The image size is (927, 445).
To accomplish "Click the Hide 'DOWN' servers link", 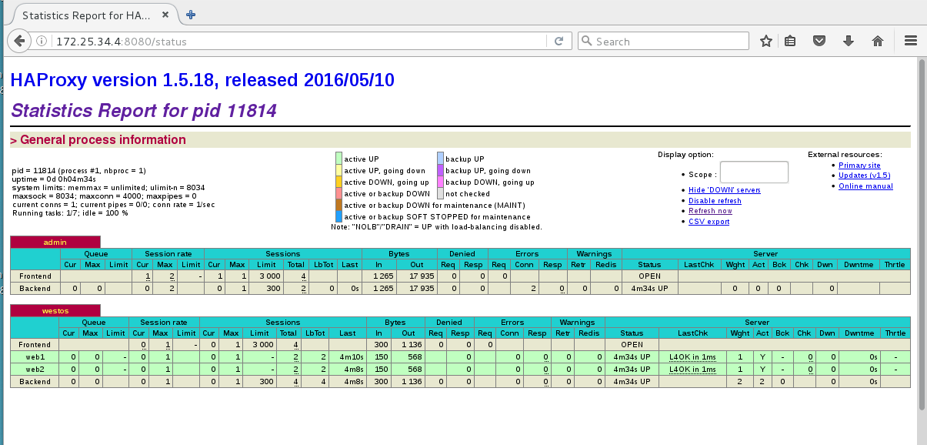I will click(725, 190).
